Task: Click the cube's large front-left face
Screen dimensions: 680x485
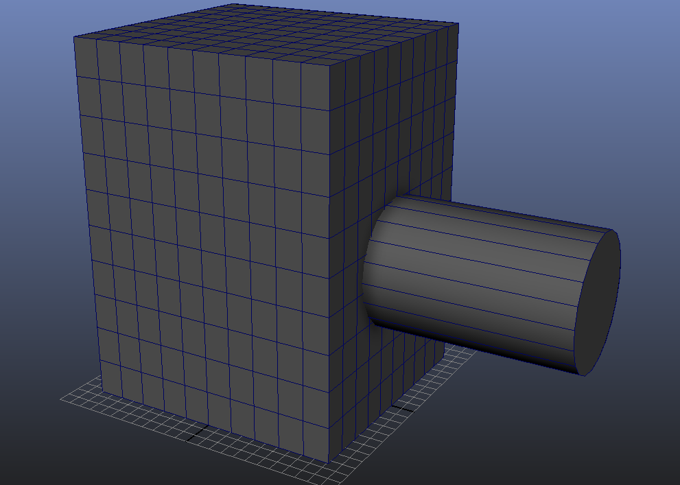Action: [x=206, y=240]
